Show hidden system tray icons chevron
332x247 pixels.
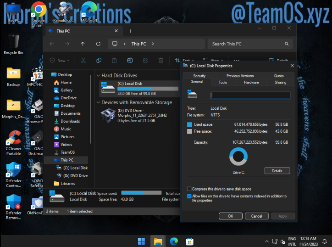(267, 241)
